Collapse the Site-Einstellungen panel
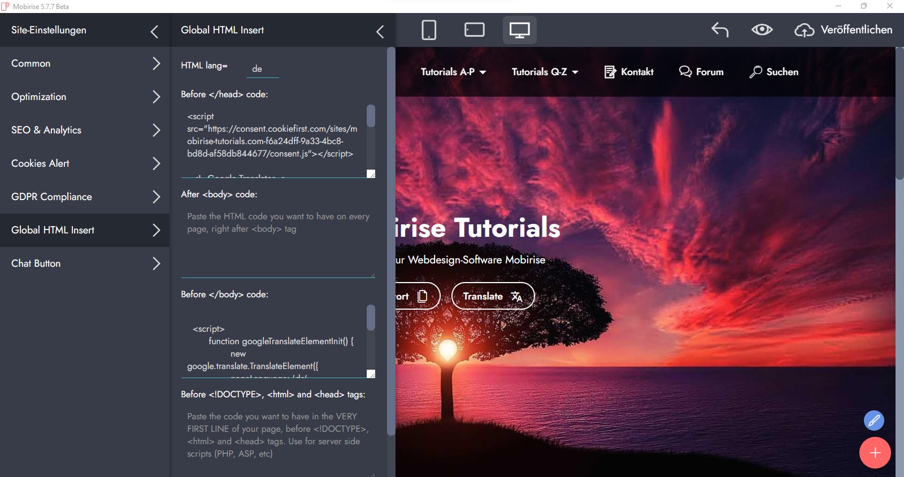The height and width of the screenshot is (477, 904). point(154,31)
